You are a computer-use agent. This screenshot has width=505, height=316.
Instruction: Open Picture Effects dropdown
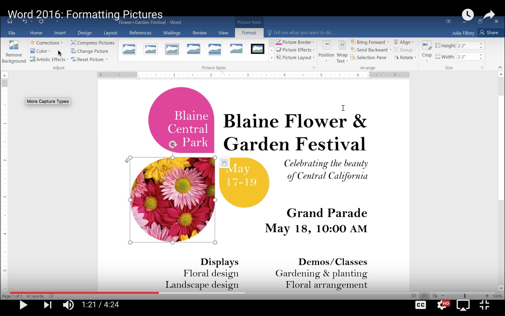[x=295, y=50]
